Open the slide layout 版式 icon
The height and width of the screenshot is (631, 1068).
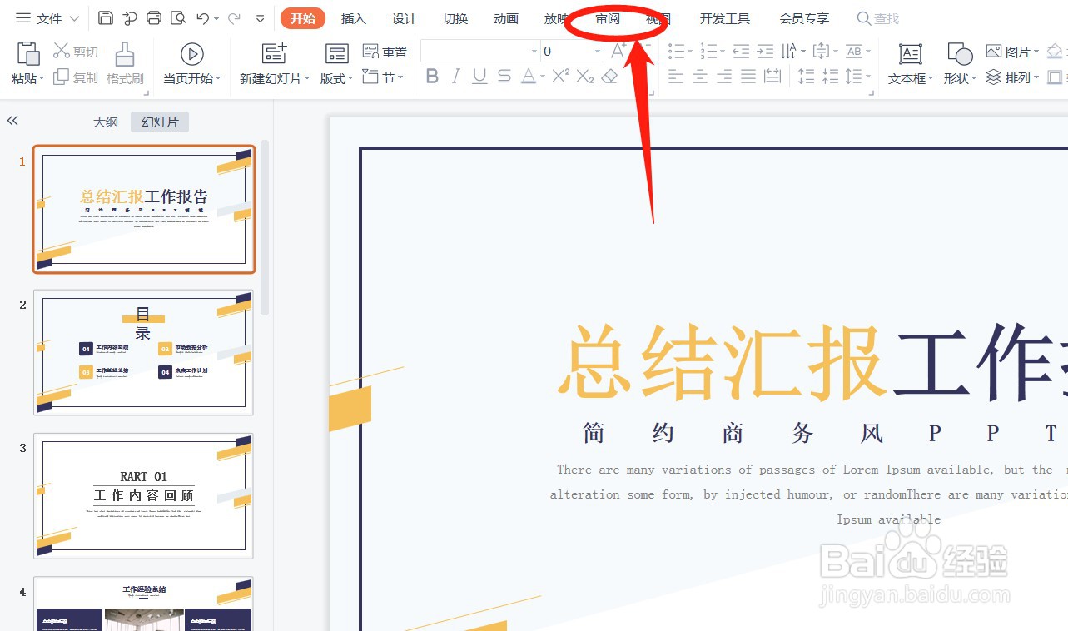click(336, 54)
